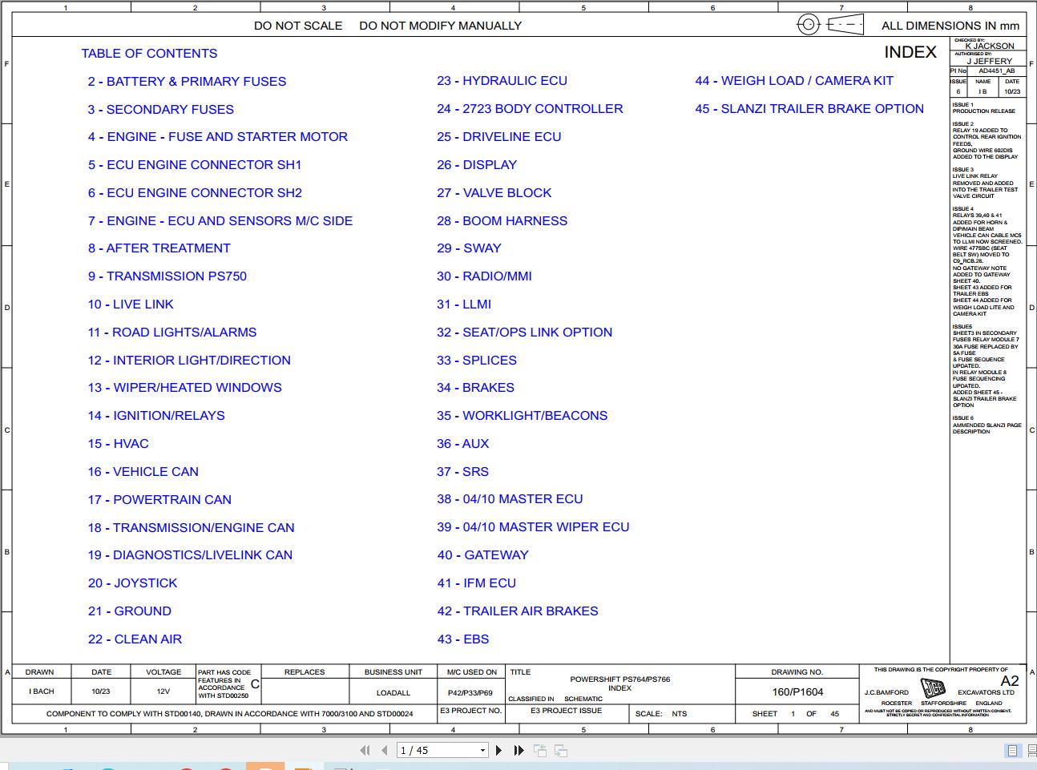Open the 23 - Hydraulic ECU link
The width and height of the screenshot is (1037, 770).
pyautogui.click(x=502, y=81)
